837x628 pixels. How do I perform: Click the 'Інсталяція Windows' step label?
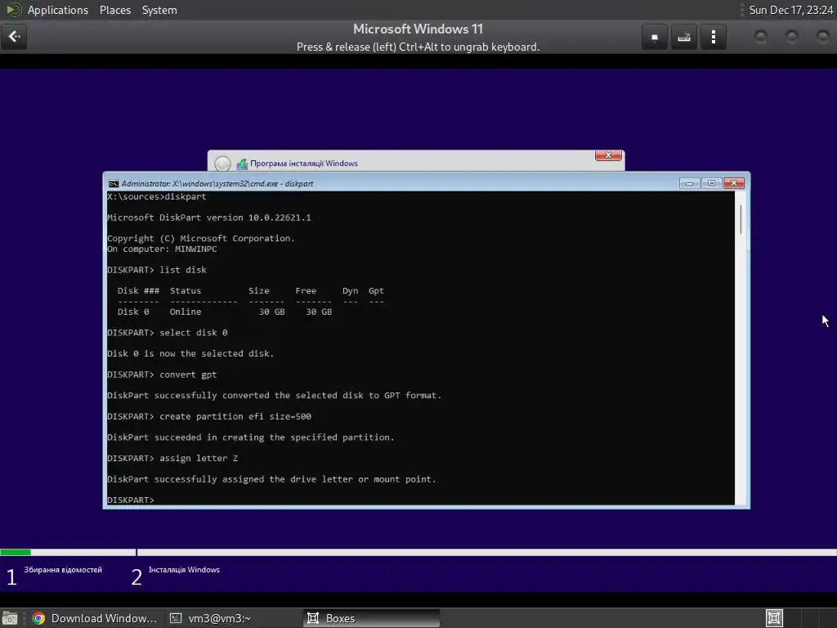(x=184, y=570)
